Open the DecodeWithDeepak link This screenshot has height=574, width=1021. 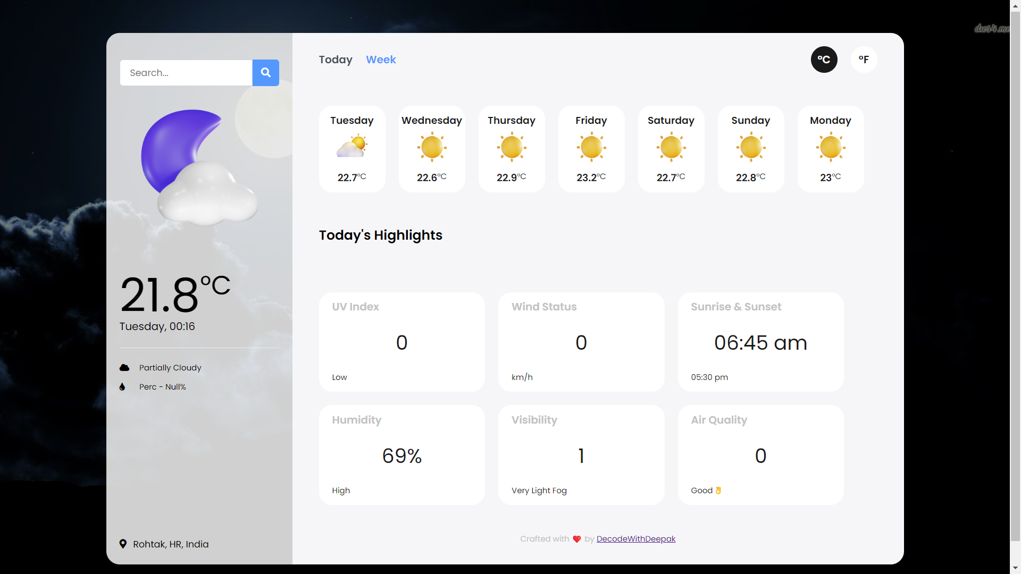tap(636, 539)
